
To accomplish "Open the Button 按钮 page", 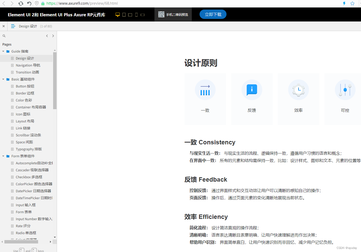I will (25, 86).
